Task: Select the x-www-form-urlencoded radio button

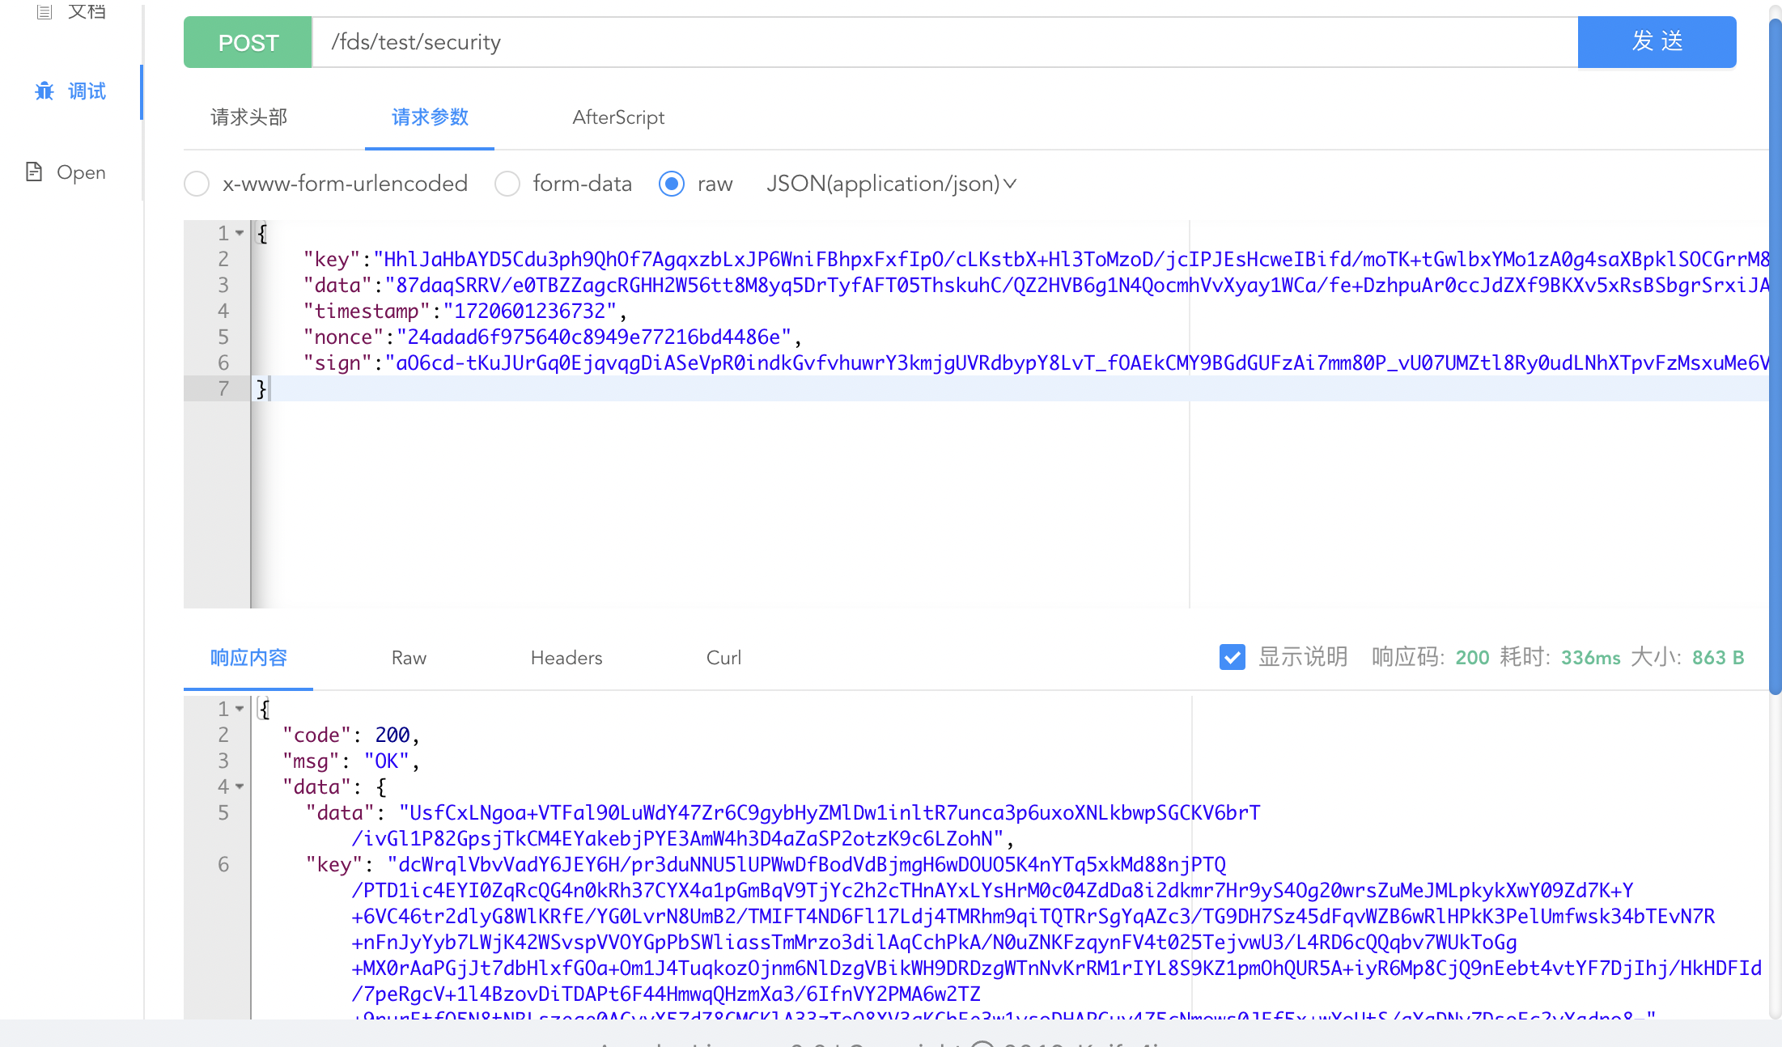Action: tap(197, 183)
